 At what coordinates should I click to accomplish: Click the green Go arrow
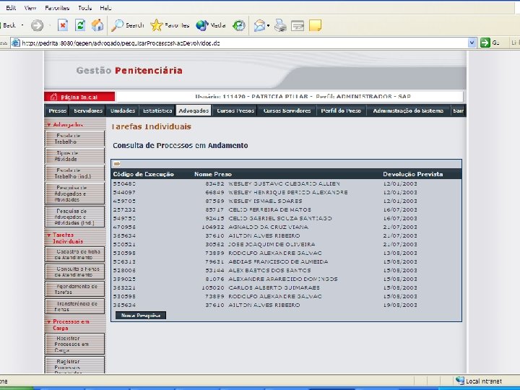[485, 43]
